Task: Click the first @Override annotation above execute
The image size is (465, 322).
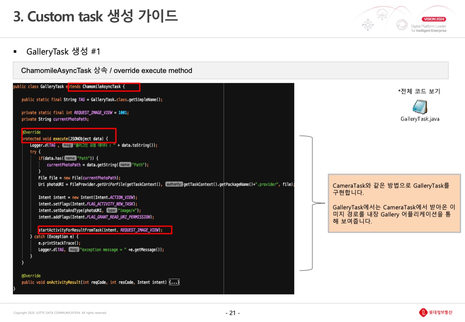Action: pos(31,132)
